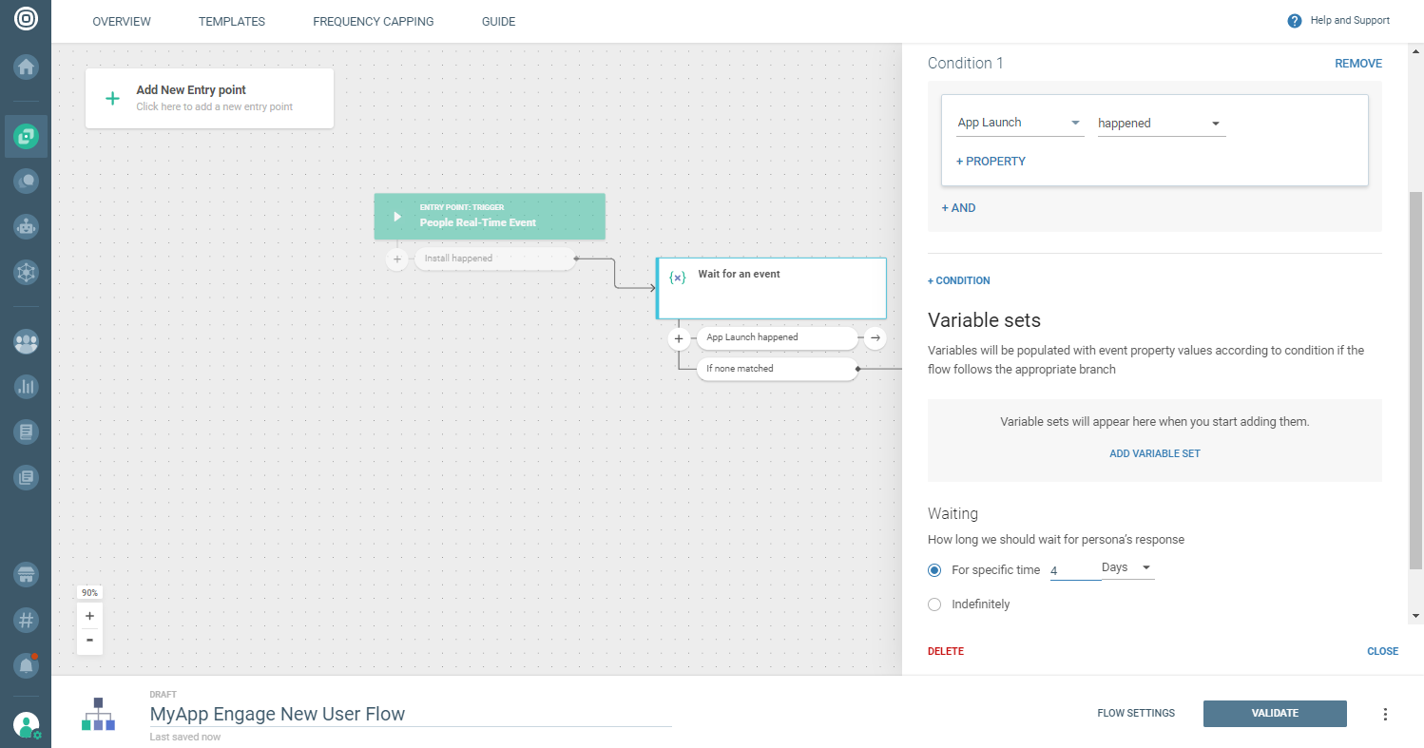Switch to the Templates tab
The width and height of the screenshot is (1424, 748).
[232, 21]
